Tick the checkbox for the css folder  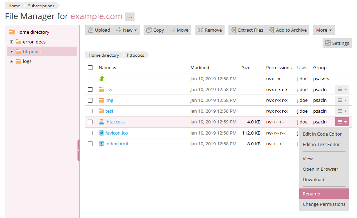(x=90, y=90)
